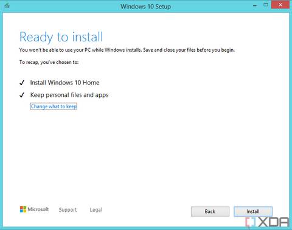This screenshot has height=230, width=292.
Task: Go back with the Back button
Action: (210, 212)
